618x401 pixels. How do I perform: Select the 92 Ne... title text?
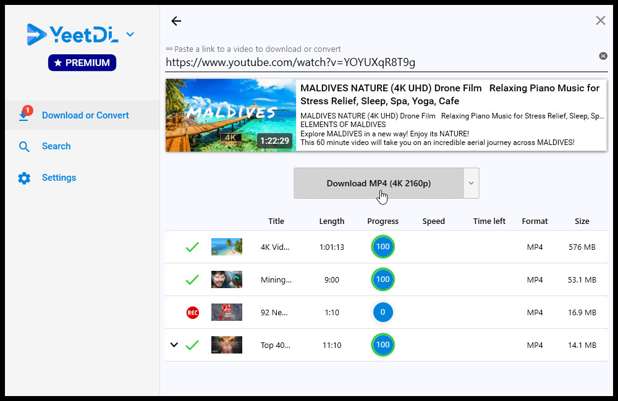coord(274,312)
